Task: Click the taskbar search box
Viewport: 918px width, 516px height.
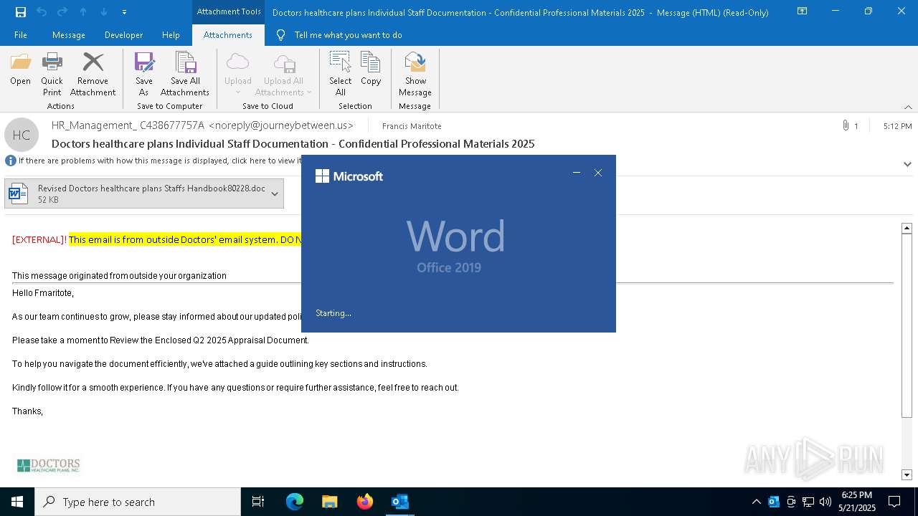Action: coord(138,502)
